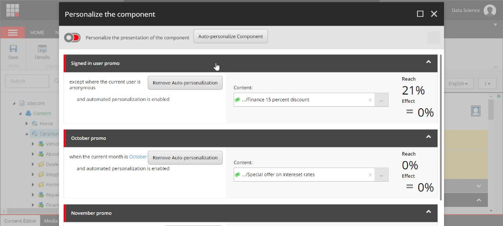Switch to the Content Editor tab
This screenshot has width=503, height=226.
(20, 221)
